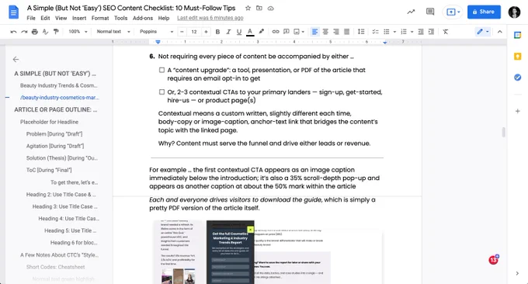Image resolution: width=528 pixels, height=284 pixels.
Task: Toggle bold formatting
Action: coord(217,32)
